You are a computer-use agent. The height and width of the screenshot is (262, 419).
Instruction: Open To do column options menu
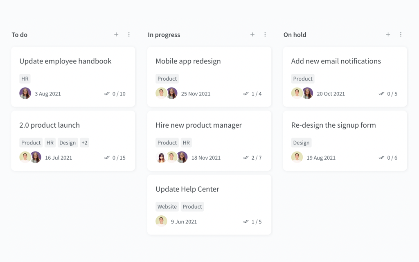[129, 35]
